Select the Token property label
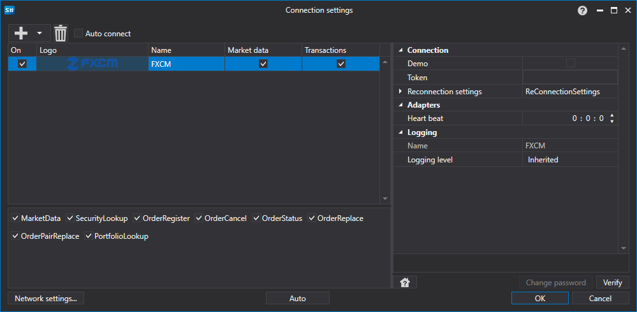 417,78
